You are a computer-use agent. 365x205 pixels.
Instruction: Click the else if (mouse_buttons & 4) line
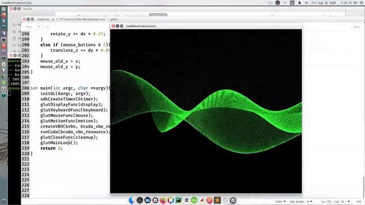pyautogui.click(x=75, y=44)
